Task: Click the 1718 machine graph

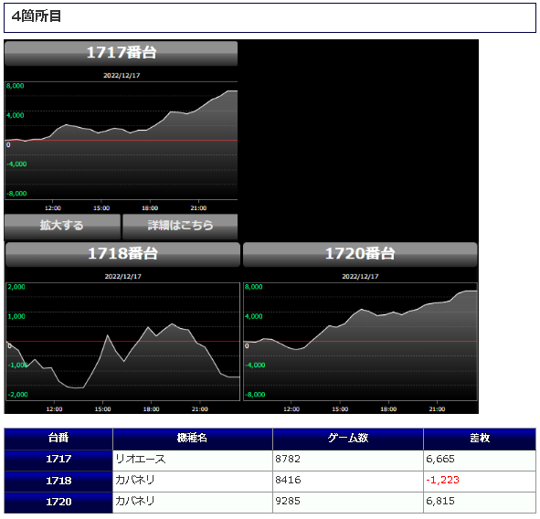Action: coord(122,342)
